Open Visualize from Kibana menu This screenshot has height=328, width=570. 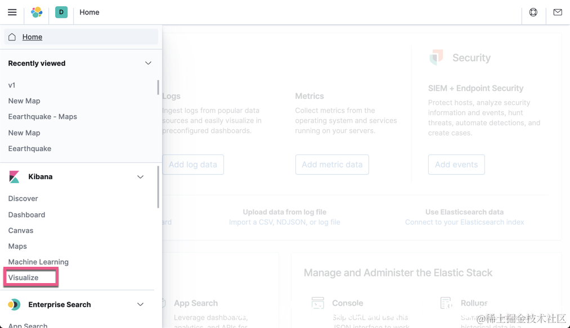pyautogui.click(x=23, y=277)
